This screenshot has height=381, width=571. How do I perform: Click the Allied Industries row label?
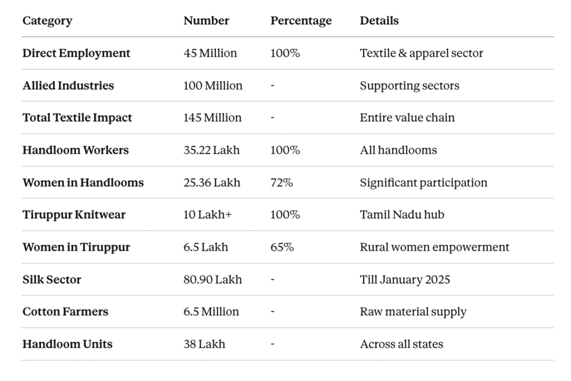(68, 86)
